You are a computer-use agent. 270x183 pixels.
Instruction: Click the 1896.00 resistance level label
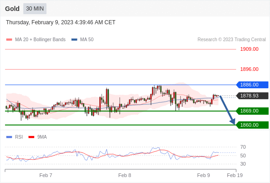click(249, 69)
